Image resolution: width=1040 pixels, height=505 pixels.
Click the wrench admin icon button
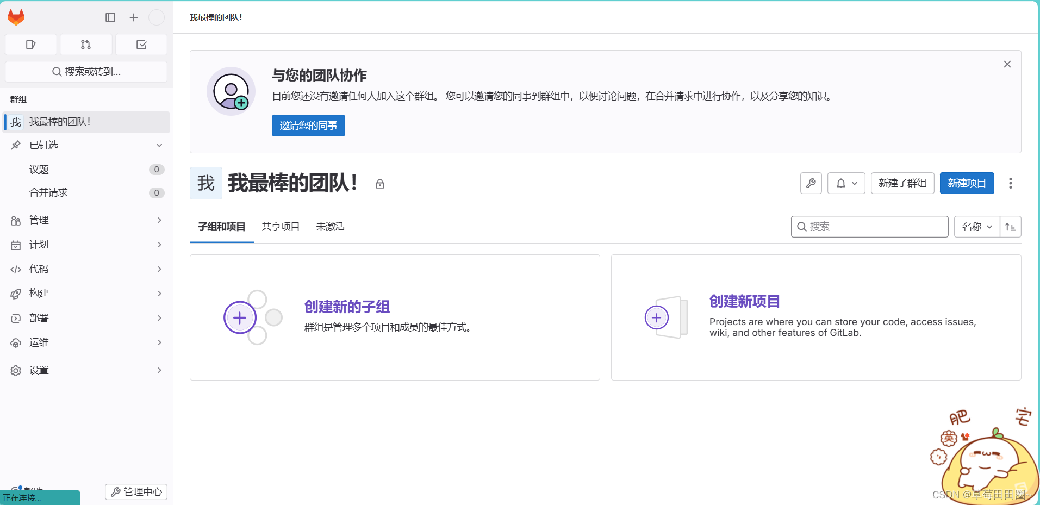point(811,183)
